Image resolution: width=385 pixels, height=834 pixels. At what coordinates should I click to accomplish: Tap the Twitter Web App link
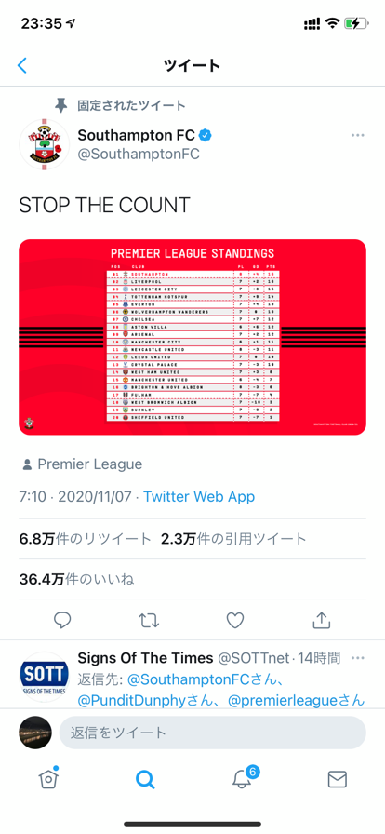199,497
